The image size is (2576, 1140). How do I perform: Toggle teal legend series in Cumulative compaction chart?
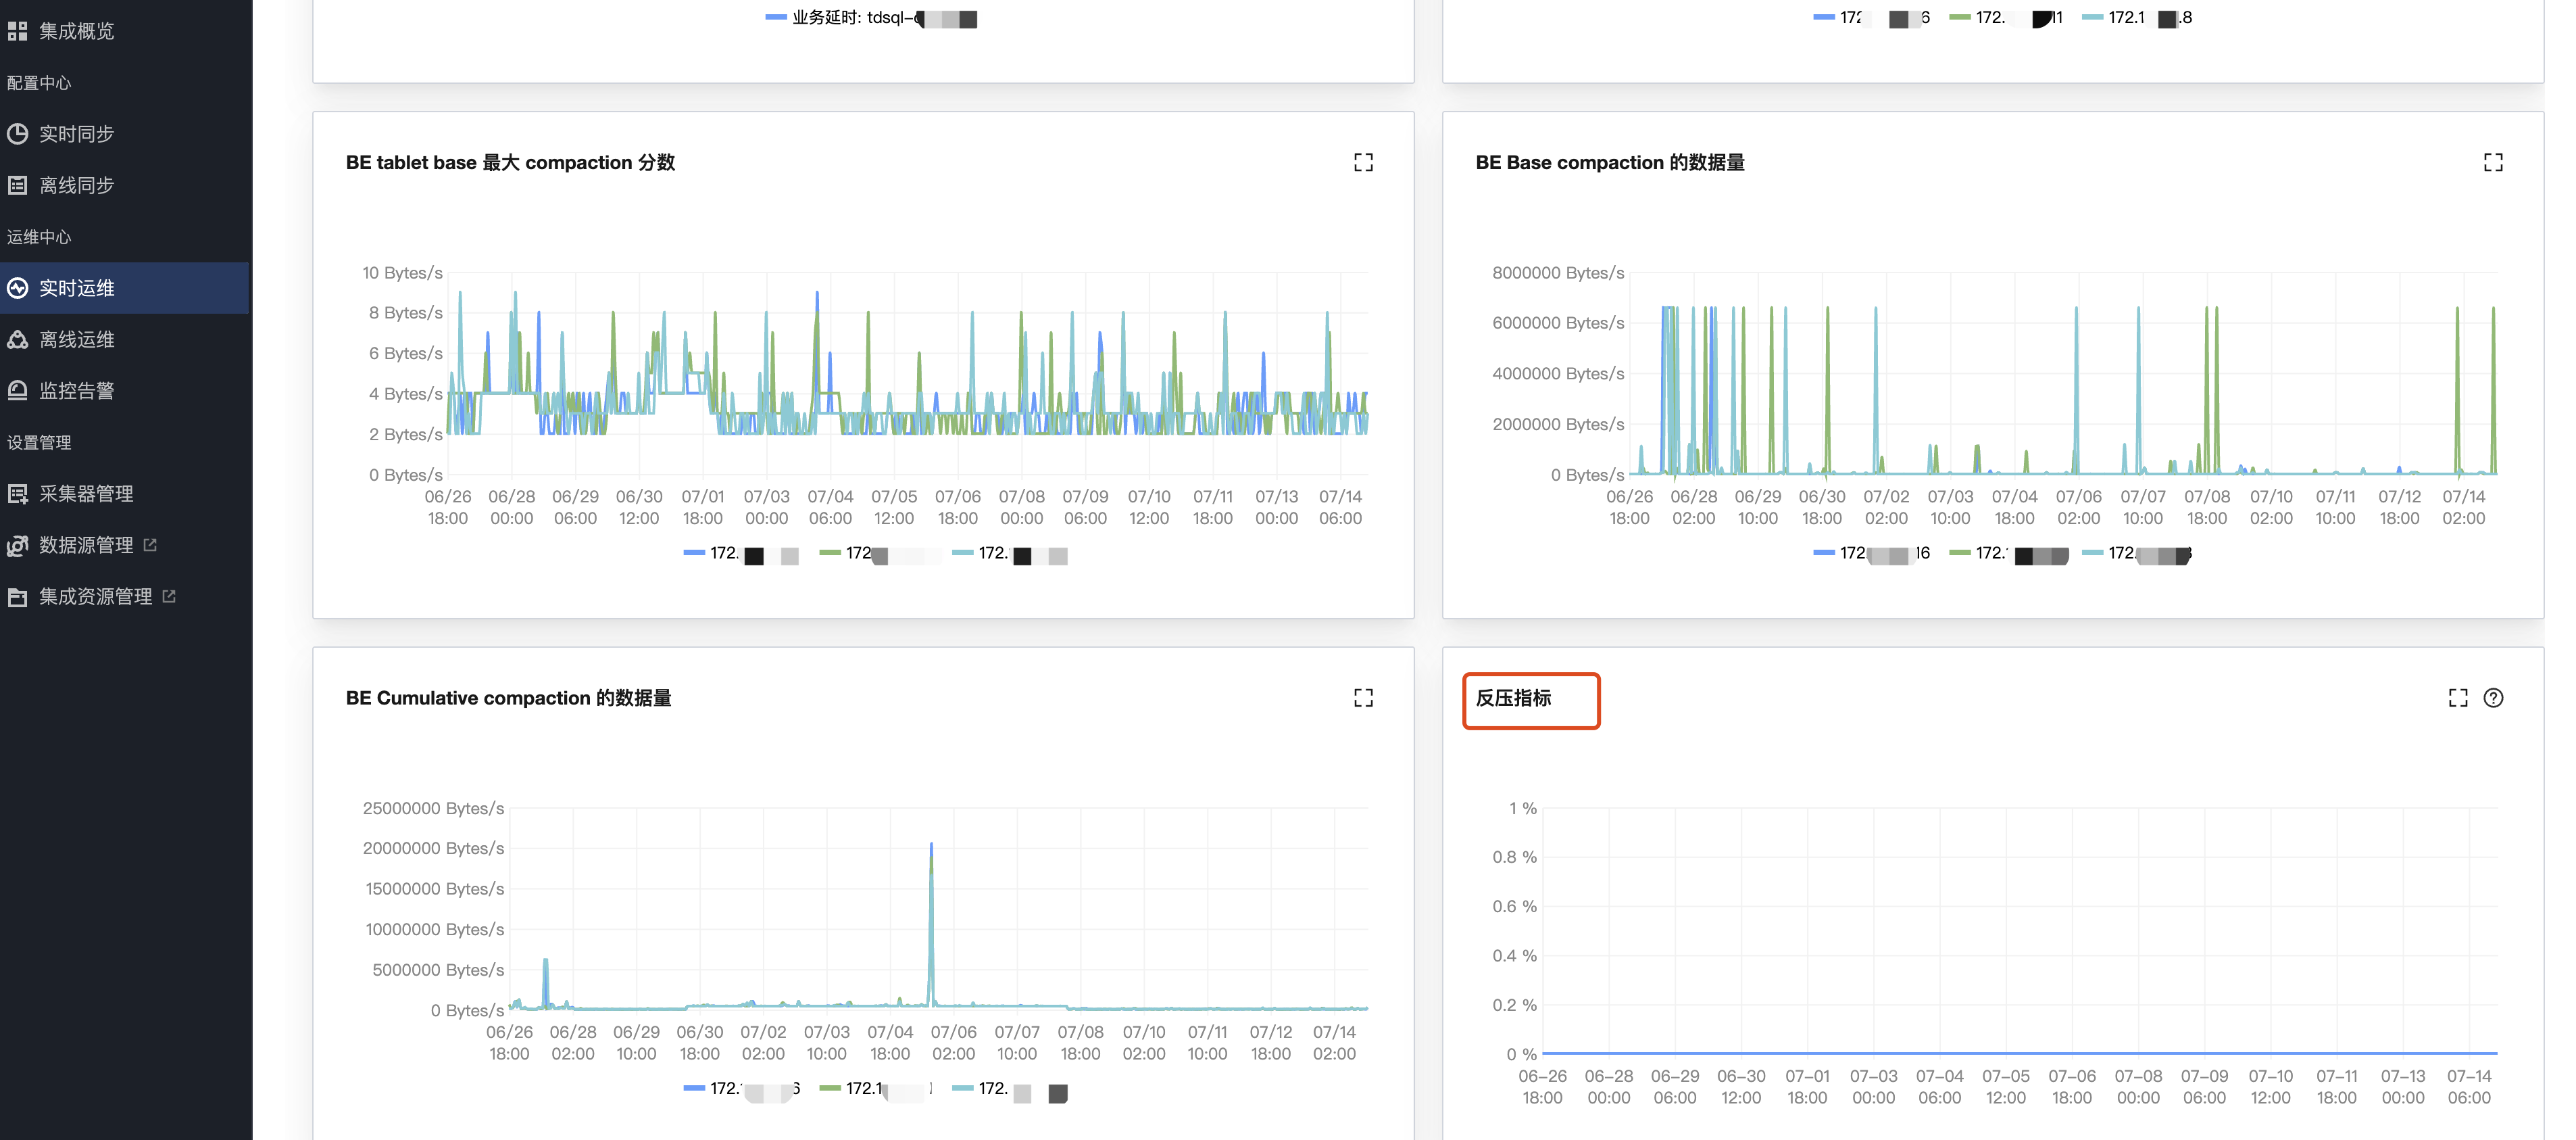pos(963,1088)
